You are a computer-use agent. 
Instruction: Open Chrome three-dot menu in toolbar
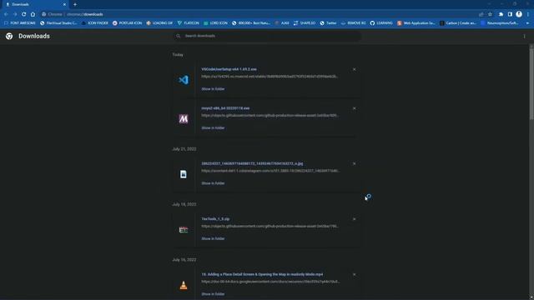click(528, 14)
